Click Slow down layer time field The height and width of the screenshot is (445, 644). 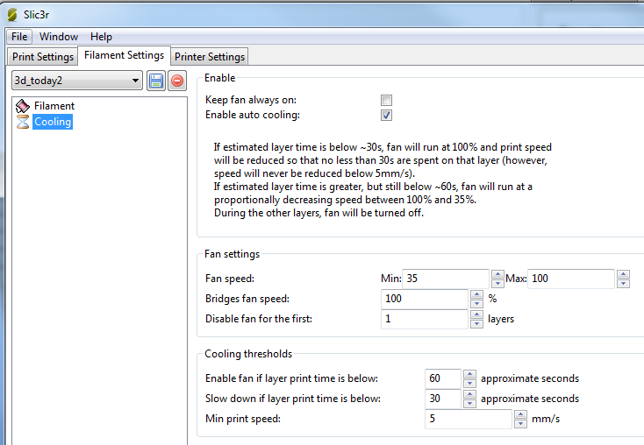[443, 399]
